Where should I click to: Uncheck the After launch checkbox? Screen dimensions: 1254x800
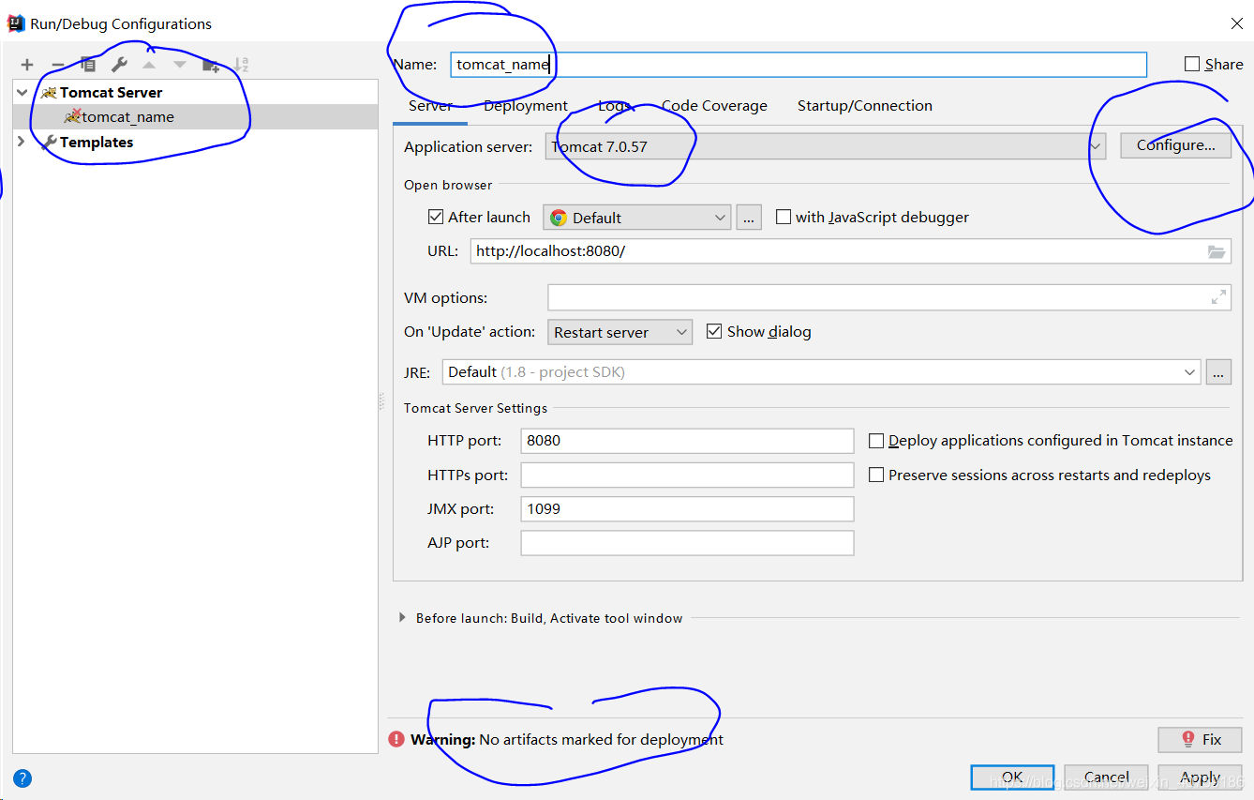coord(436,217)
